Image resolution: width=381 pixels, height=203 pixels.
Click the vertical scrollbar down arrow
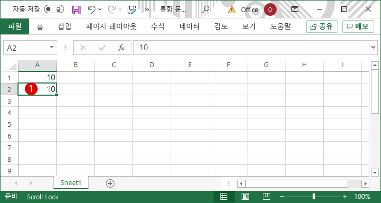[375, 173]
